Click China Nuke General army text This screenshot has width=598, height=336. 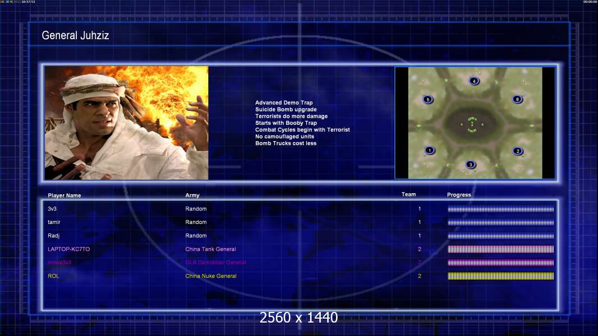coord(211,276)
